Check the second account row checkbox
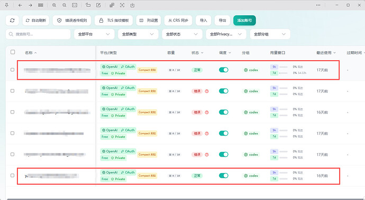 click(x=12, y=91)
